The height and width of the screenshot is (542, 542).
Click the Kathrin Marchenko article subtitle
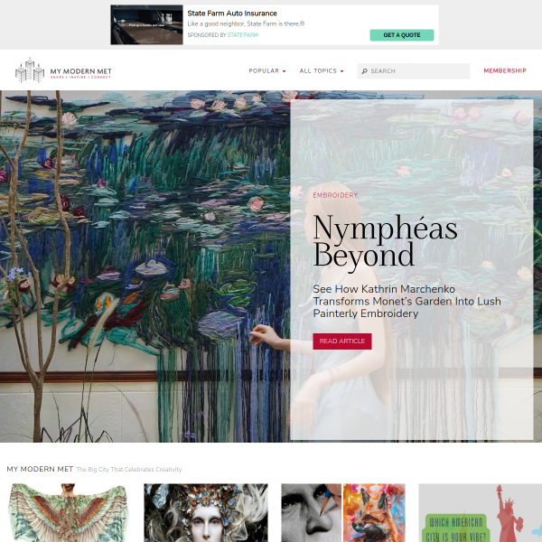coord(406,301)
